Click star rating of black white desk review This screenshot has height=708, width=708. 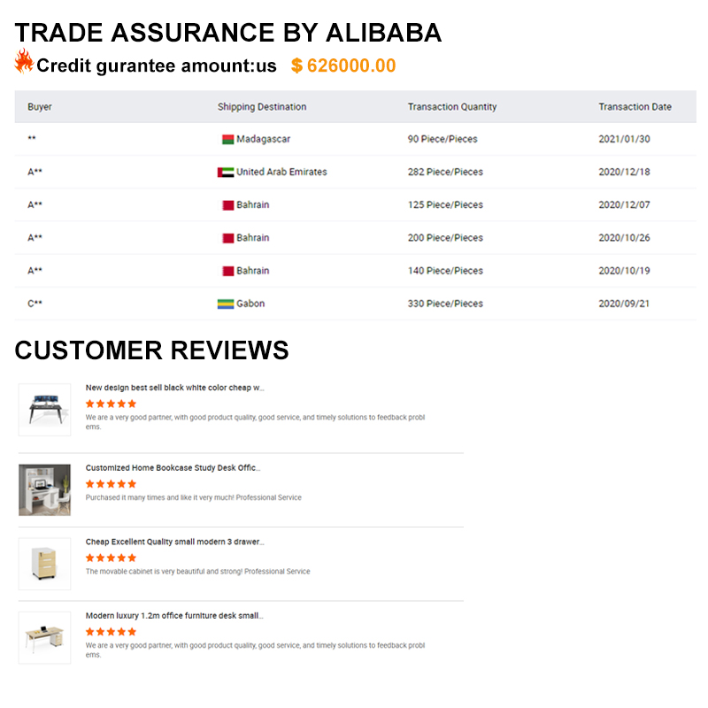(111, 404)
